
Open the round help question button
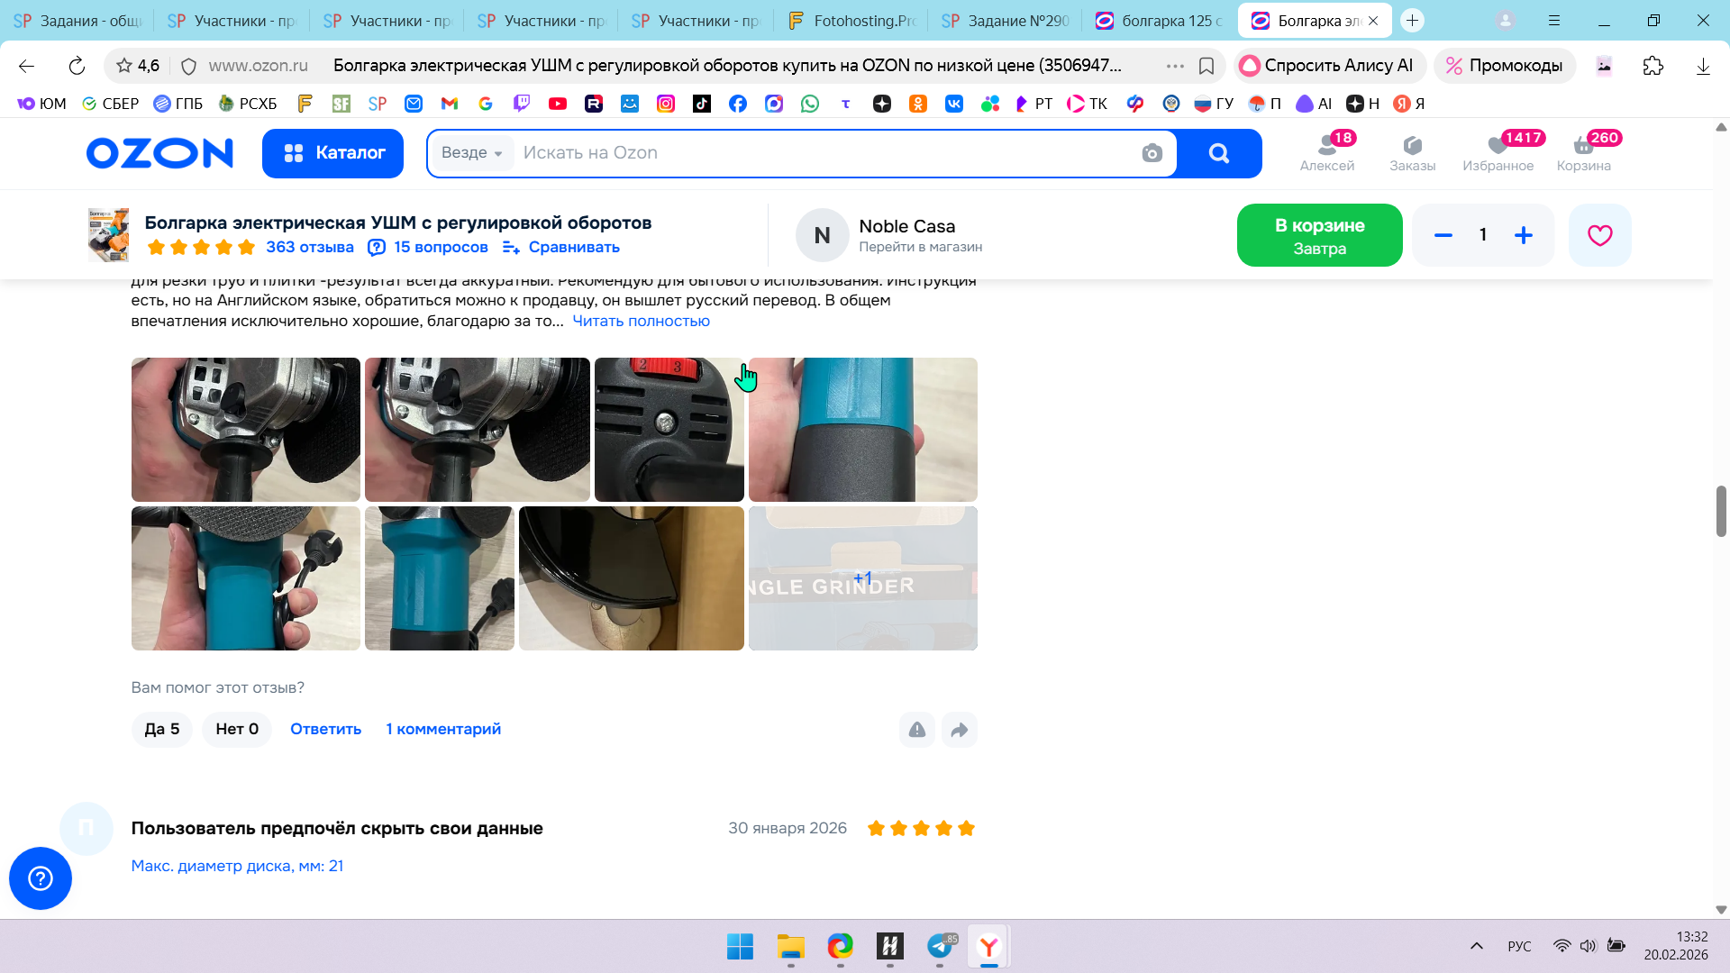click(41, 878)
